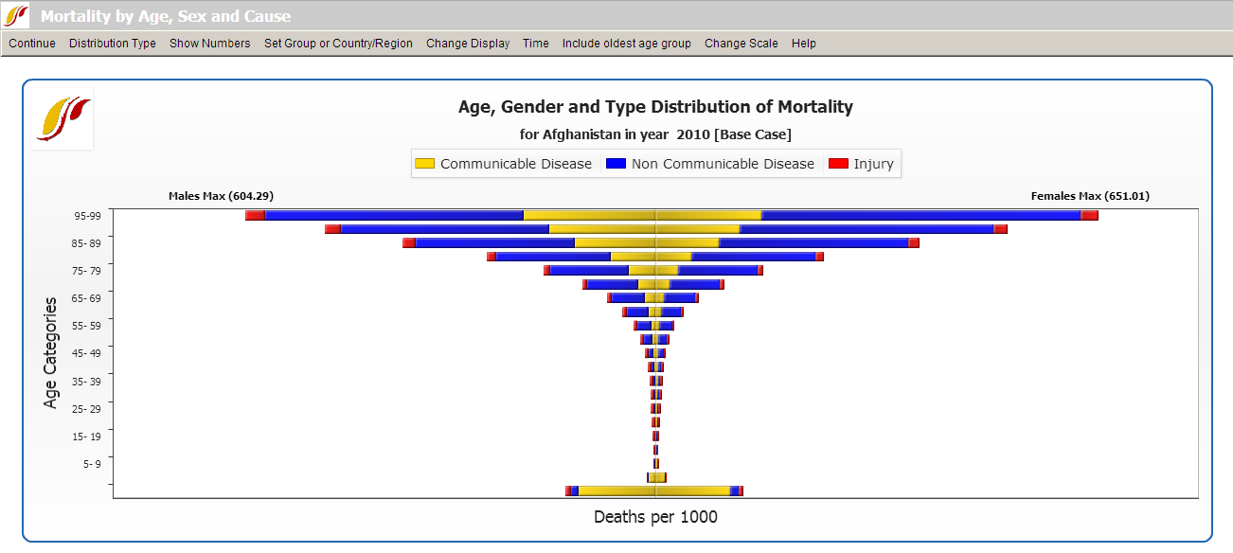Open the Time menu
Image resolution: width=1233 pixels, height=553 pixels.
(535, 43)
